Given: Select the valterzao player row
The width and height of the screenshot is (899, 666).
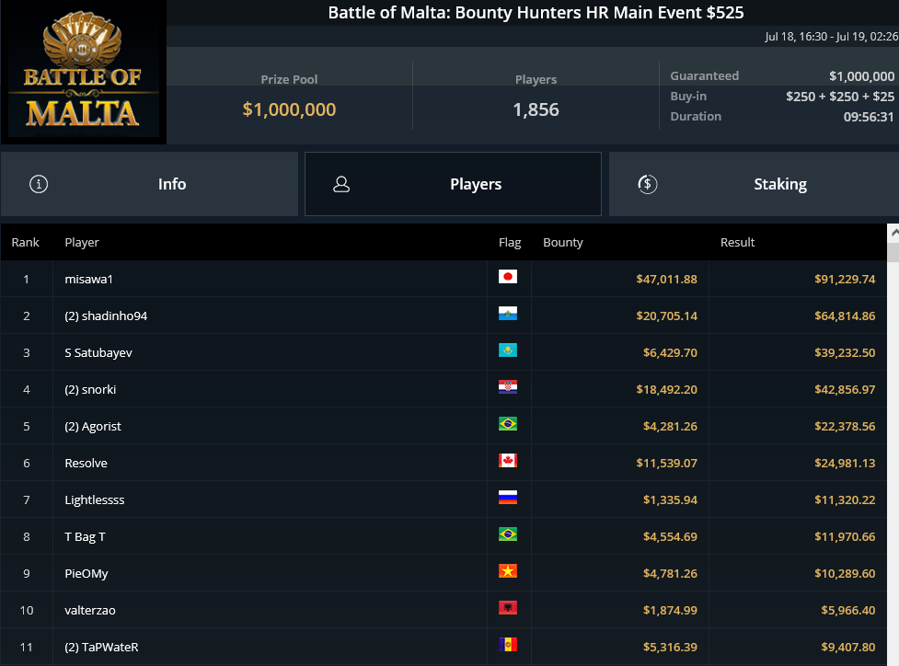Looking at the screenshot, I should (x=444, y=610).
